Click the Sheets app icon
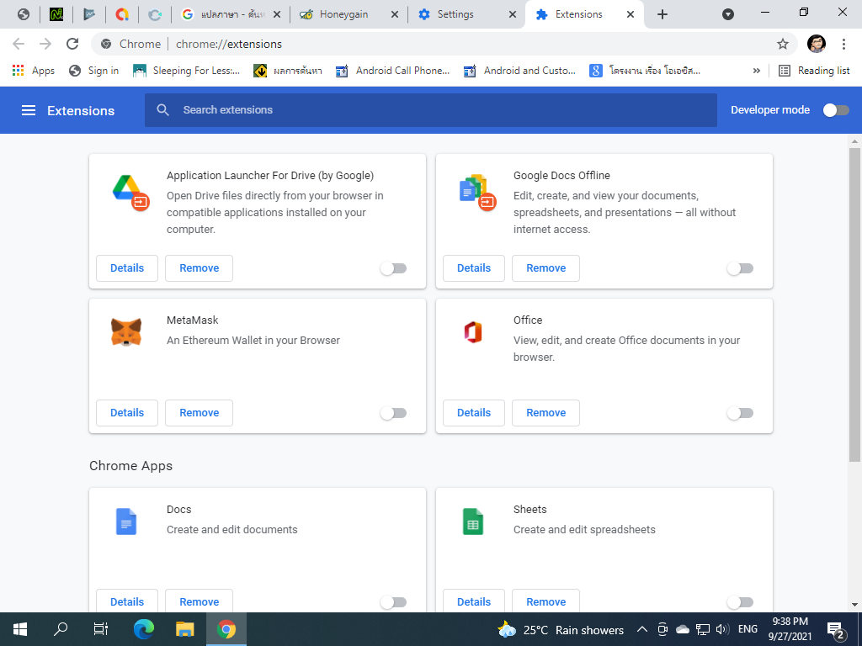862x646 pixels. (473, 522)
